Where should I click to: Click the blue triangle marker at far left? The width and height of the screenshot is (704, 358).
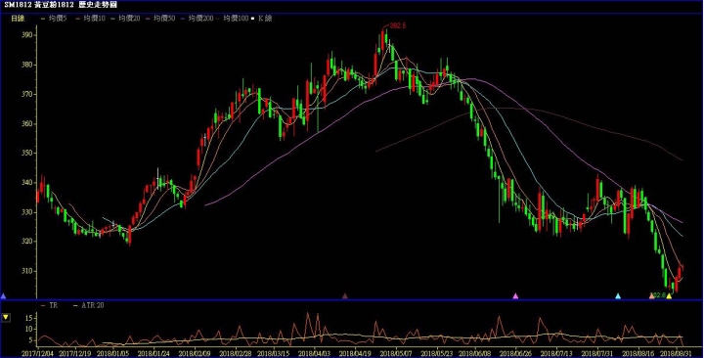point(3,296)
